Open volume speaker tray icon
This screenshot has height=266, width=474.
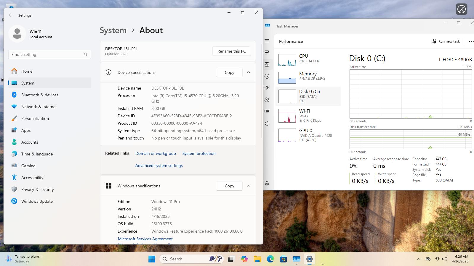[x=444, y=259]
